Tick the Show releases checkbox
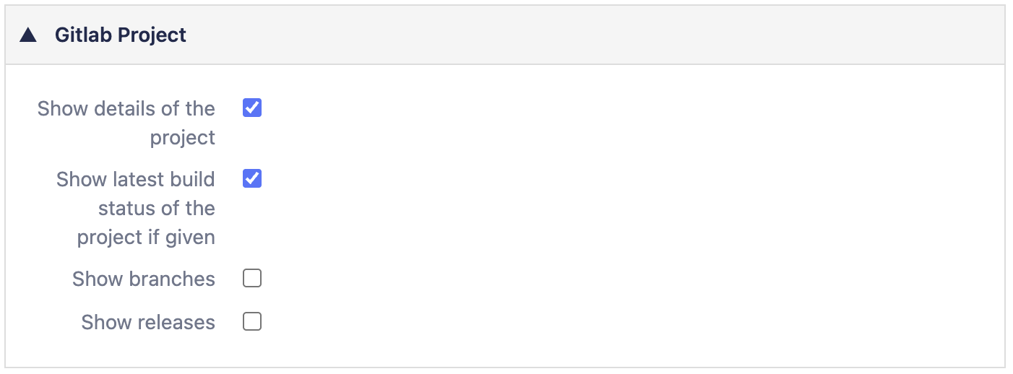The width and height of the screenshot is (1013, 374). (252, 321)
